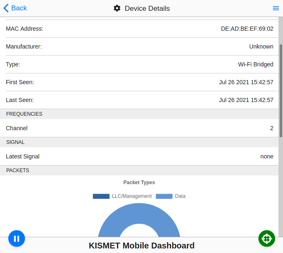Screen dimensions: 283x253
Task: Click the Type label
Action: (13, 64)
